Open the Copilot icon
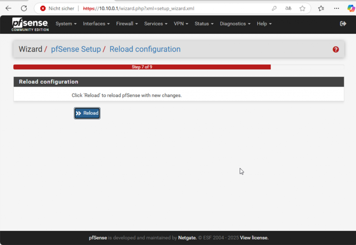Viewport: 356px width, 245px height. 351,8
